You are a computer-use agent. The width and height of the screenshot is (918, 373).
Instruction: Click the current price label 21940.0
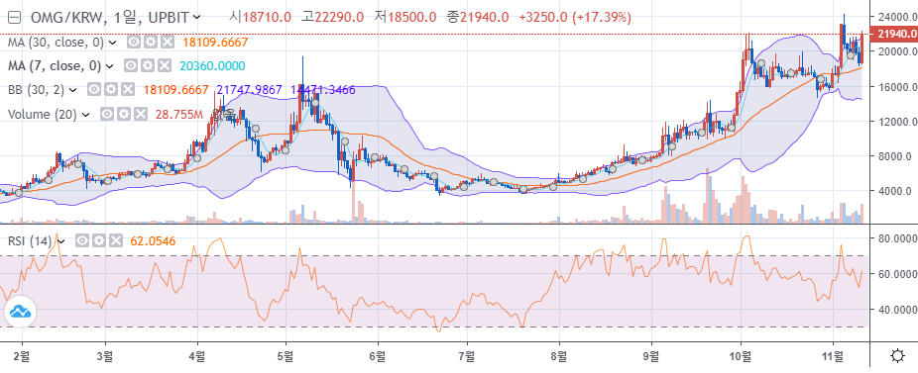point(894,35)
